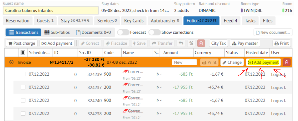Click the Change button on invoice
This screenshot has height=121, width=298.
(x=232, y=62)
